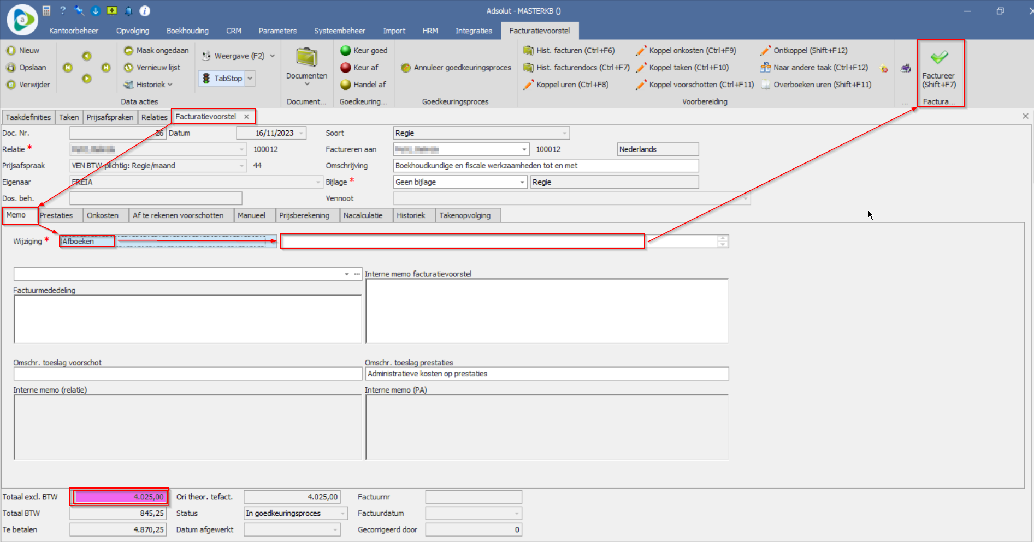Screen dimensions: 1034x542
Task: Click the pink Totaal excl. BTW field
Action: click(119, 497)
